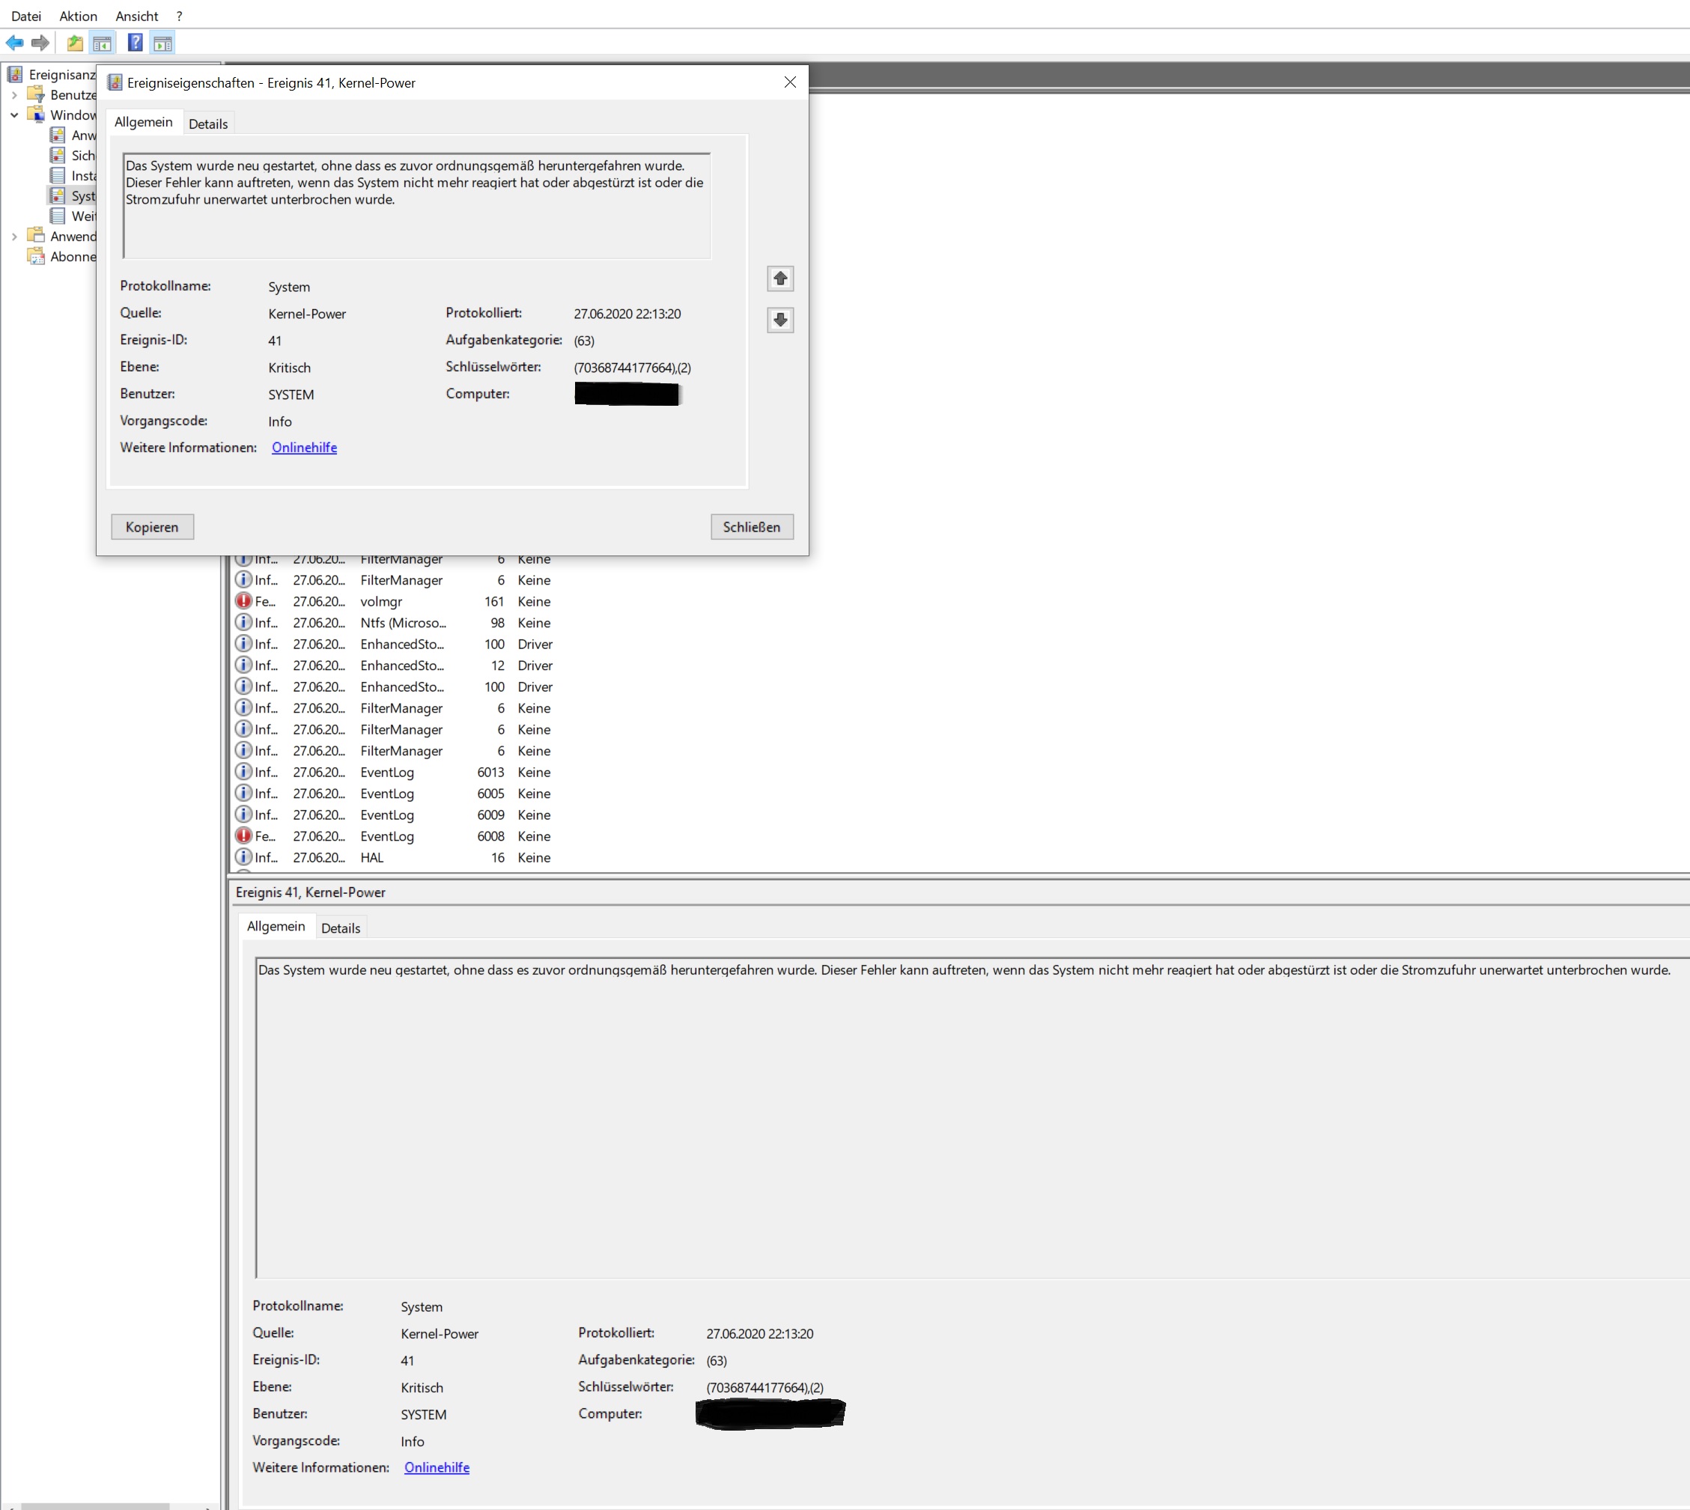This screenshot has height=1510, width=1690.
Task: Click the Kopieren button
Action: click(x=152, y=527)
